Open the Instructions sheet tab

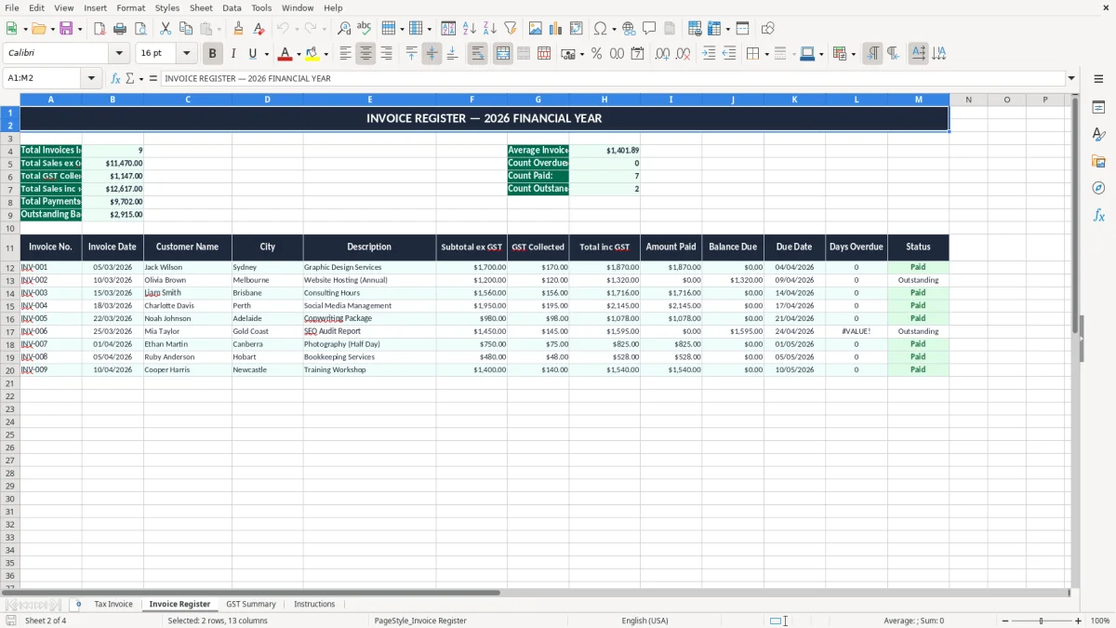tap(314, 604)
